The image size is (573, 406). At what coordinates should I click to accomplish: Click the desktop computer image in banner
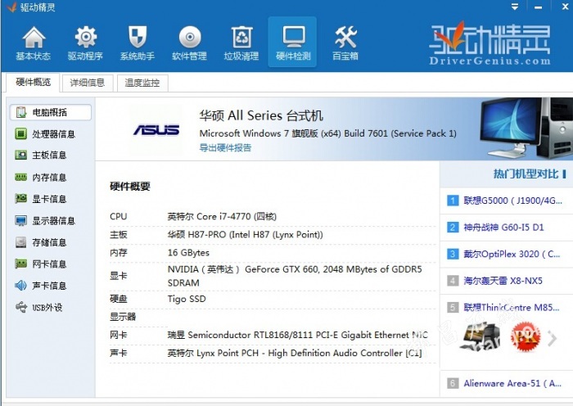[526, 128]
